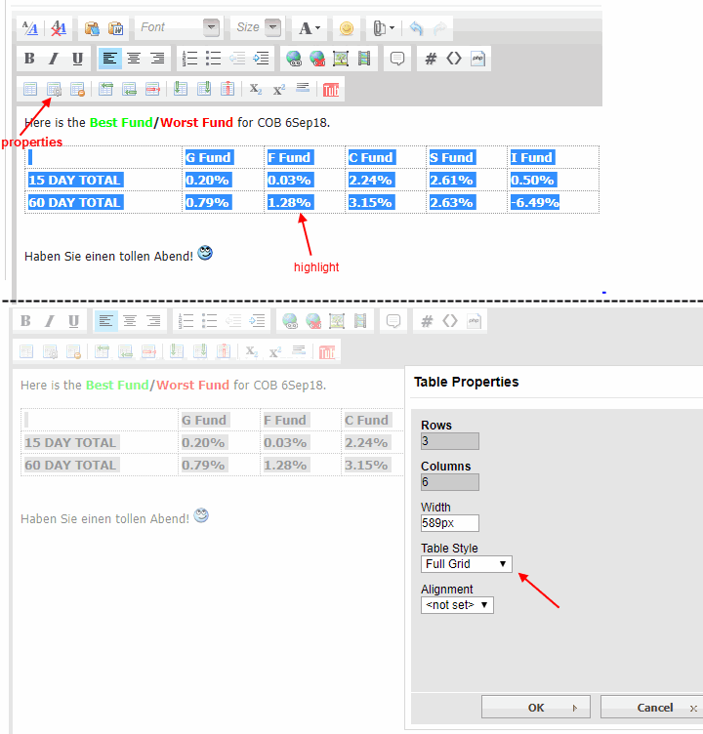Click the subscript icon in top toolbar
The height and width of the screenshot is (734, 703).
(255, 90)
